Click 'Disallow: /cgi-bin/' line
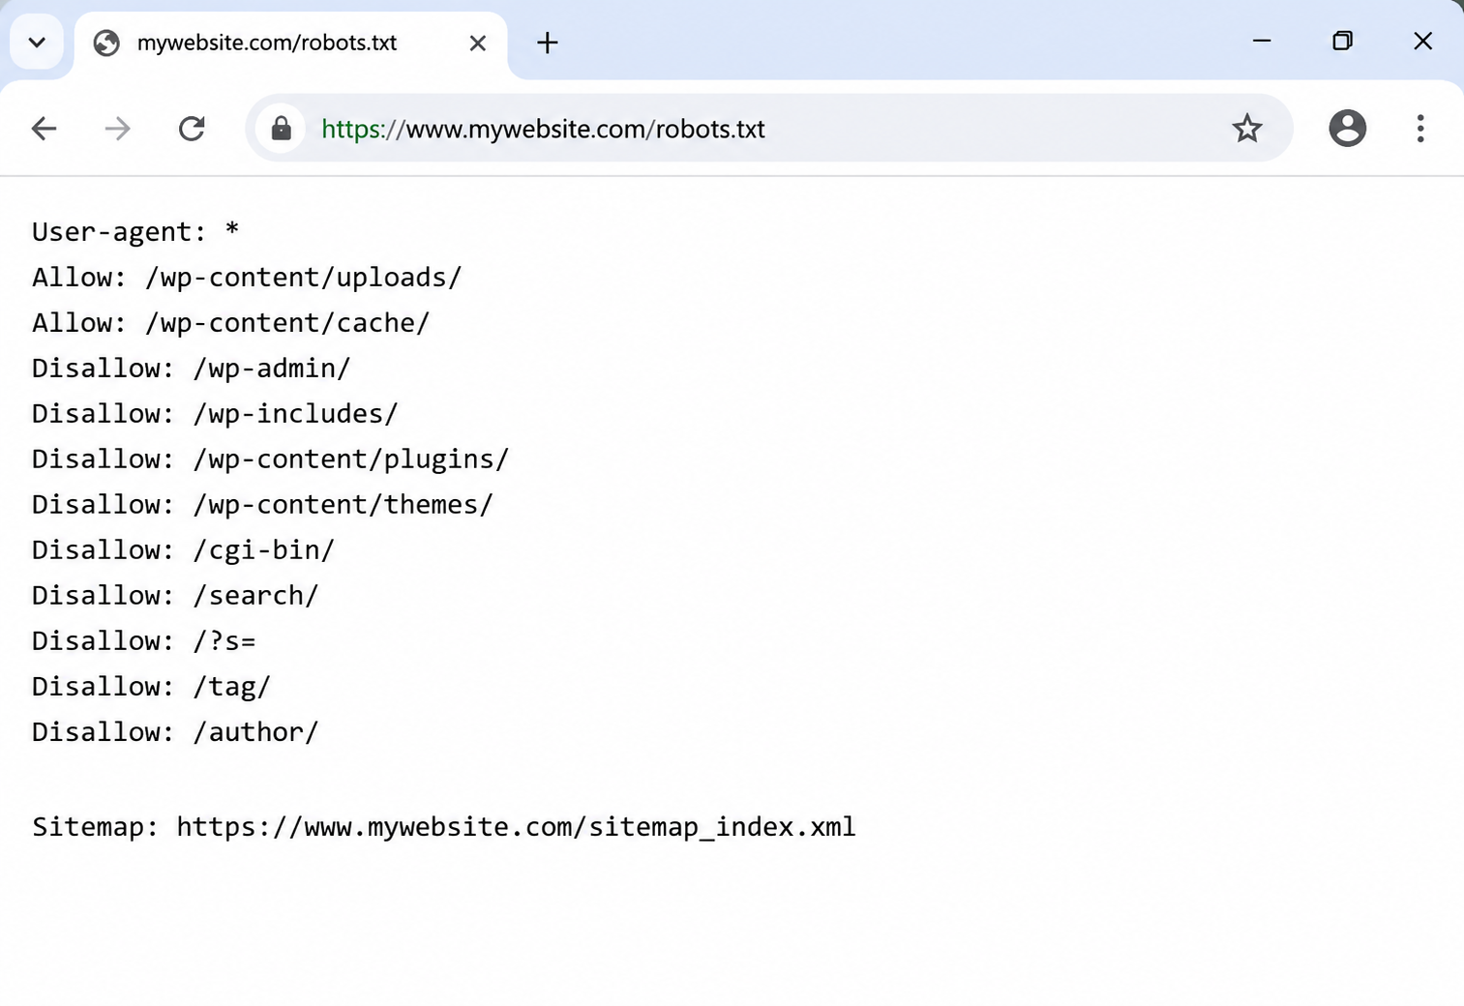Screen dimensions: 1464x1006 [184, 550]
